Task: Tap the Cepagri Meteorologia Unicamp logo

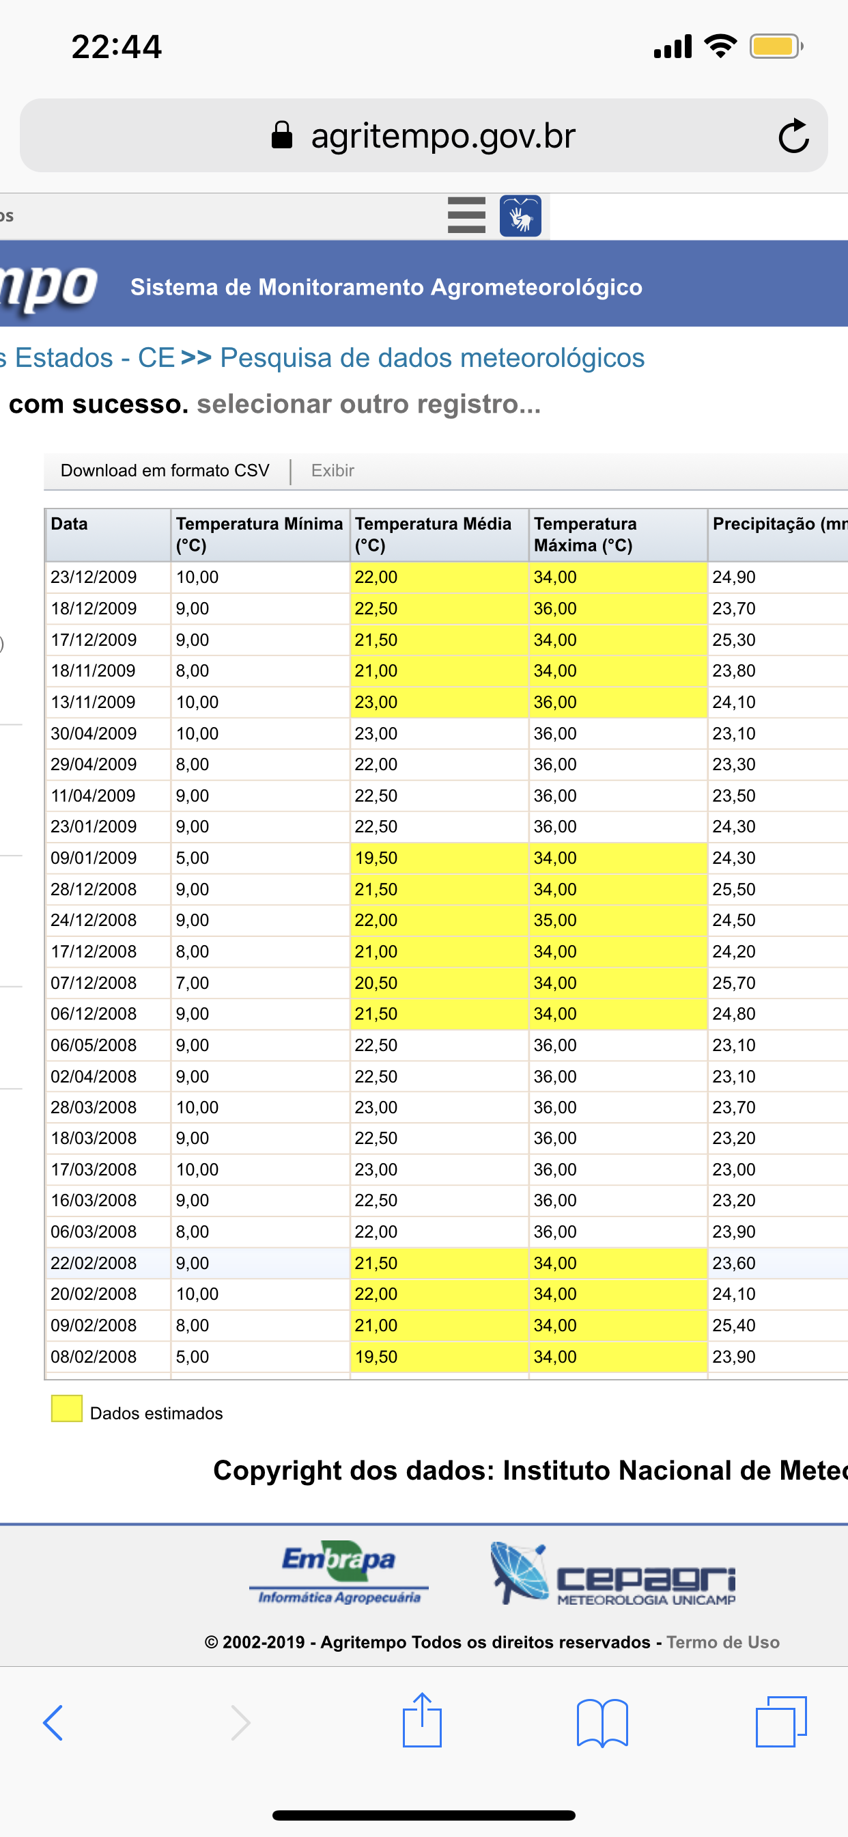Action: (x=613, y=1575)
